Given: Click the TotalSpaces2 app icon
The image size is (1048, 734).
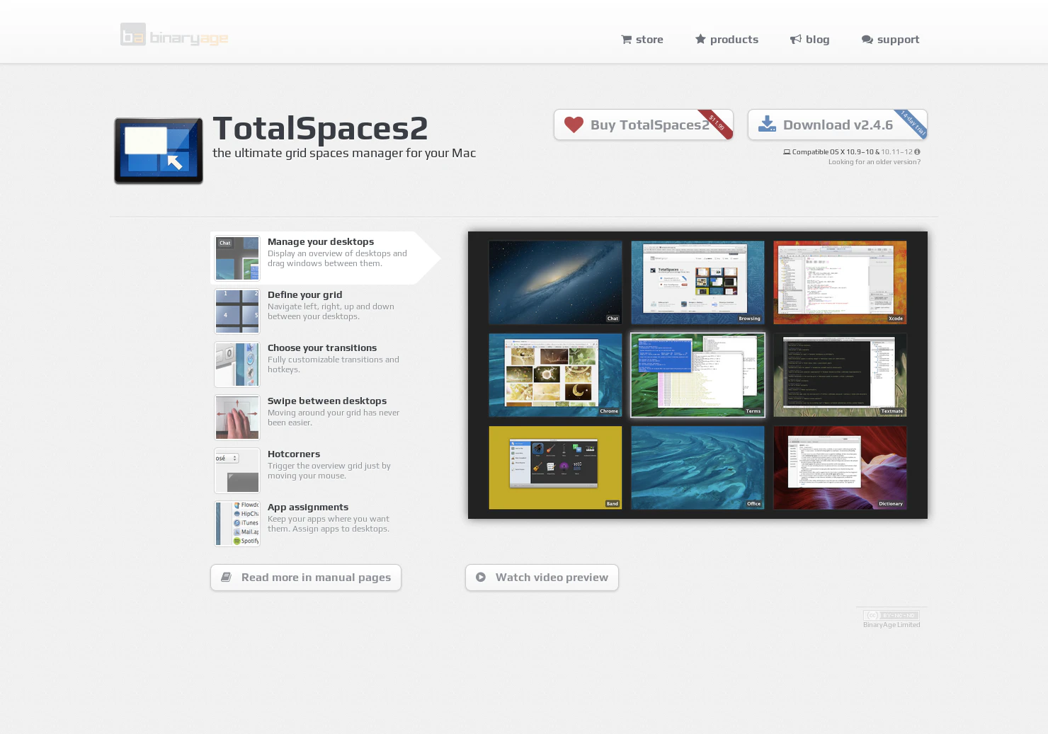Looking at the screenshot, I should (159, 151).
